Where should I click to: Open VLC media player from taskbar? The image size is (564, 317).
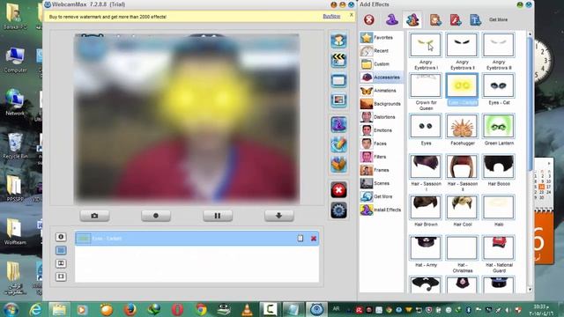247,309
